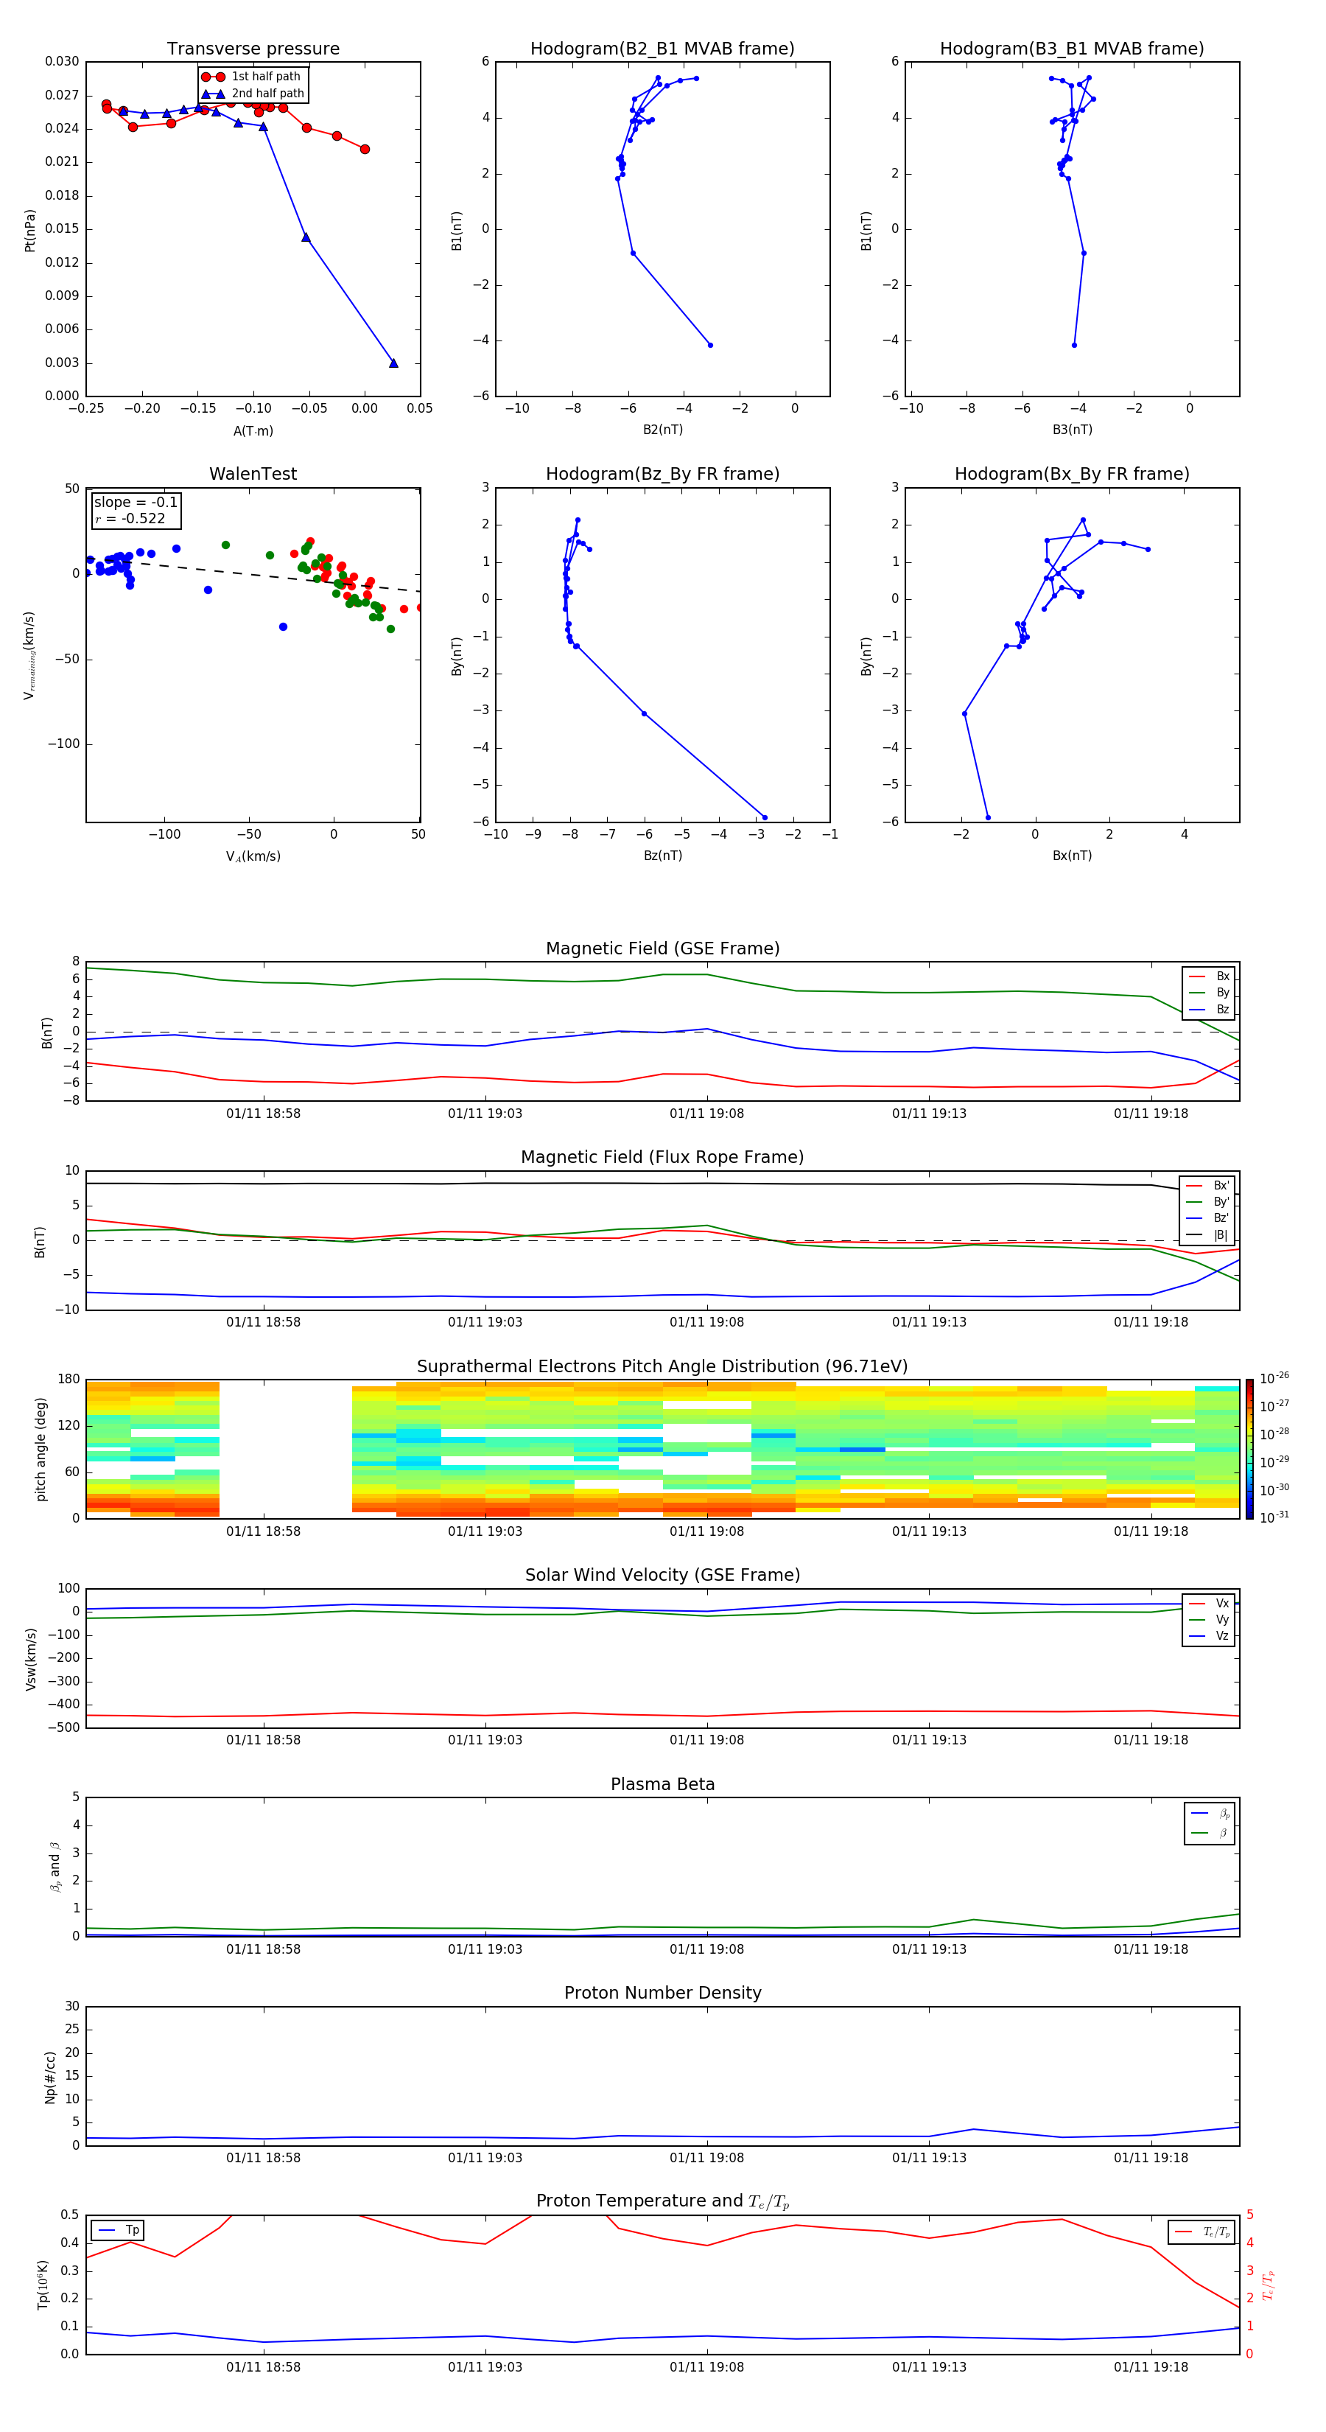Click the "Bx'" flux rope legend entry
Image resolution: width=1326 pixels, height=2432 pixels.
[x=1208, y=1186]
